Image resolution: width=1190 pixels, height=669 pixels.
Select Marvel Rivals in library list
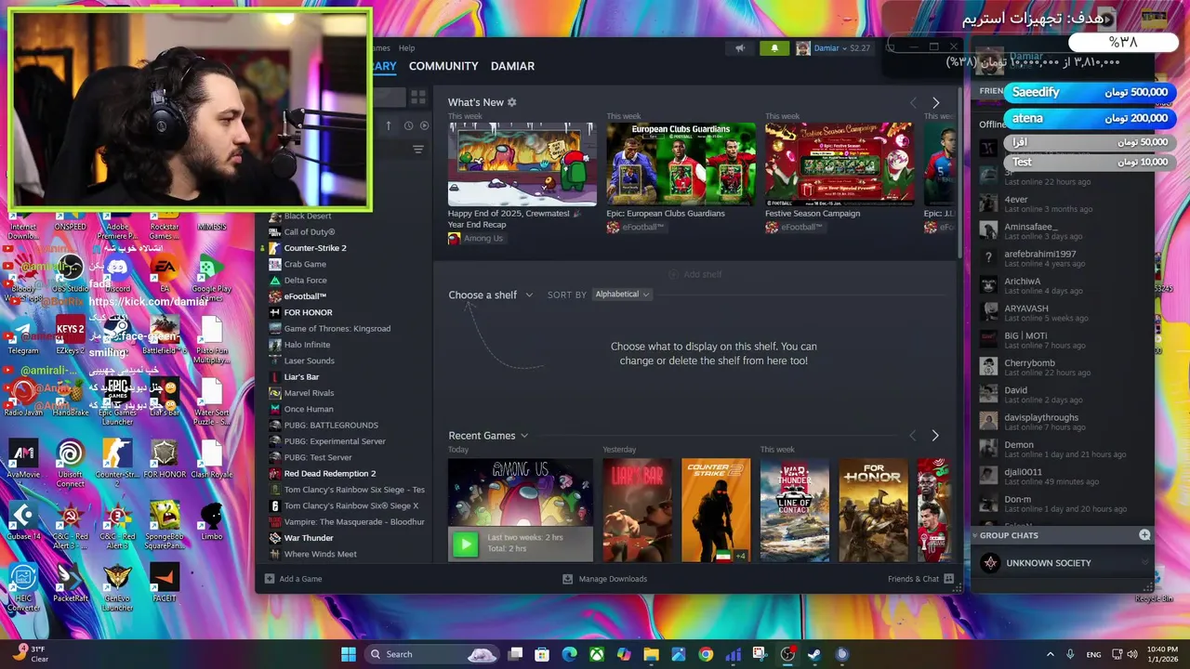309,393
